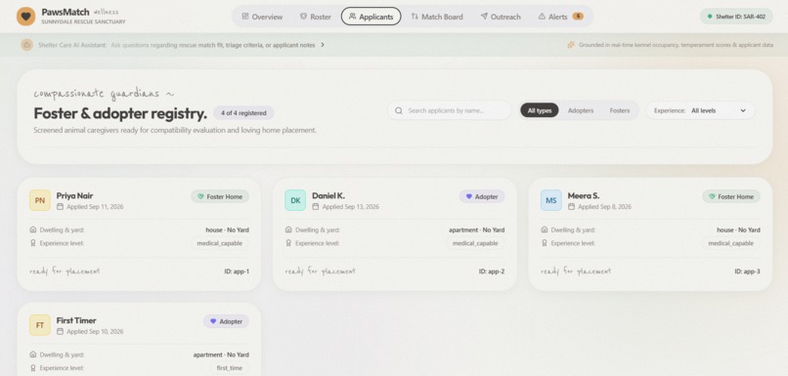
Task: Click Meera S.'s Foster Home badge
Action: click(x=731, y=196)
